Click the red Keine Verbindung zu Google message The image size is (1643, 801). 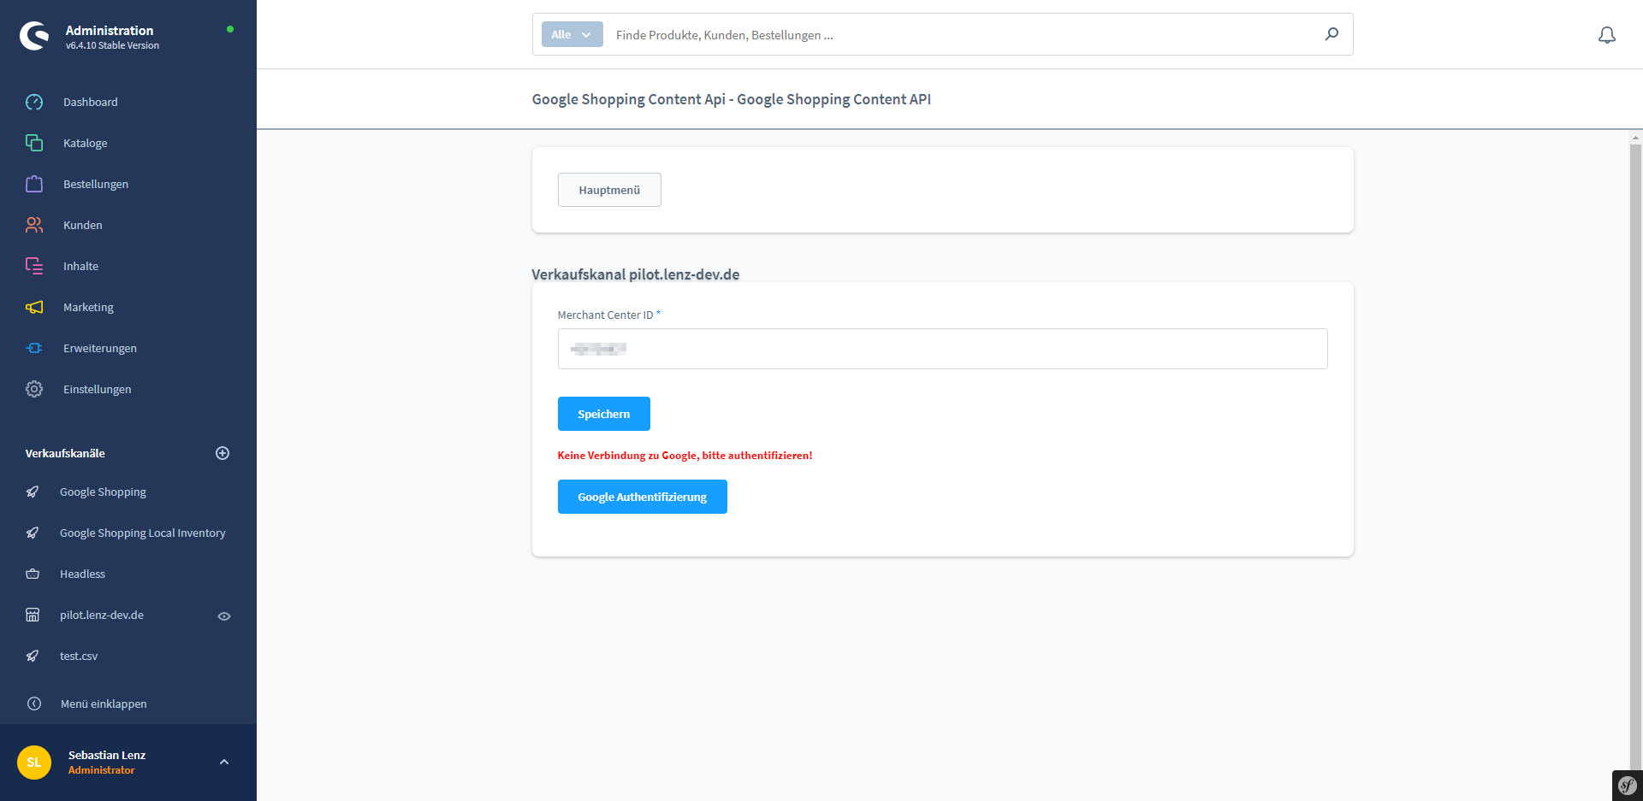click(x=685, y=456)
